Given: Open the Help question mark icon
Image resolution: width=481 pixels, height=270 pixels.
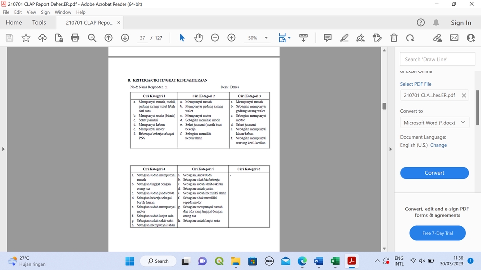Looking at the screenshot, I should click(421, 22).
